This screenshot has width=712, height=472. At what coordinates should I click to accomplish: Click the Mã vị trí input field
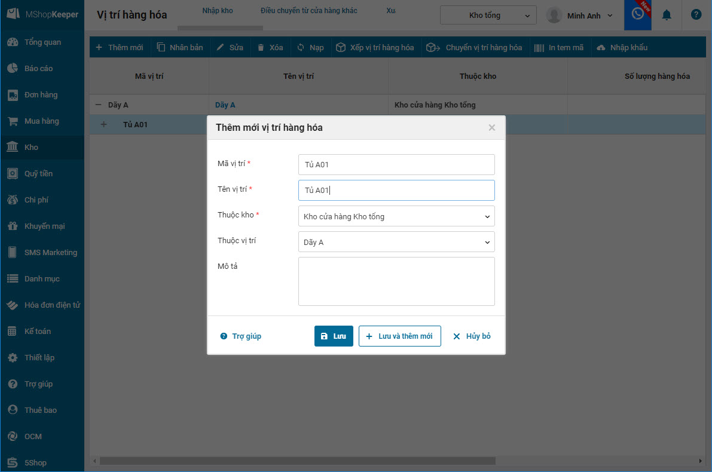396,165
